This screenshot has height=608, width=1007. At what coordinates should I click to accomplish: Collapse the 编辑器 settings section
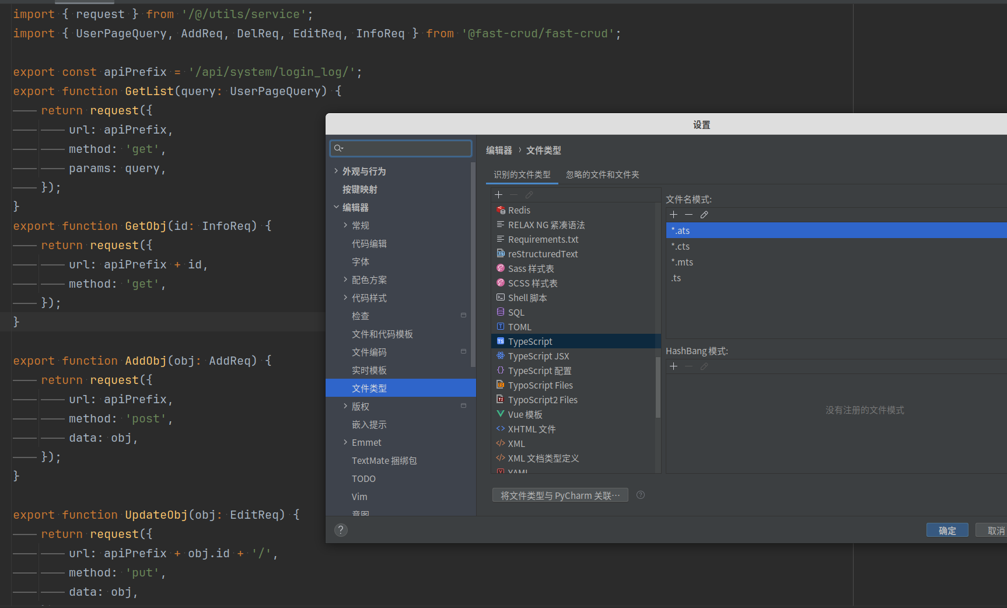pyautogui.click(x=336, y=207)
